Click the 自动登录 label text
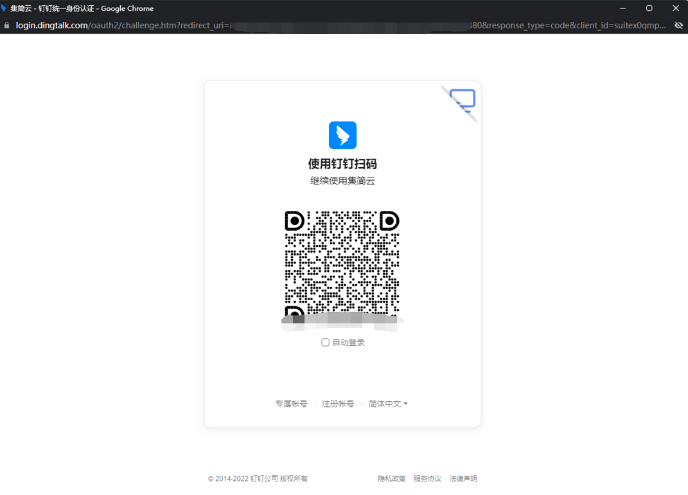This screenshot has height=495, width=688. (x=348, y=343)
